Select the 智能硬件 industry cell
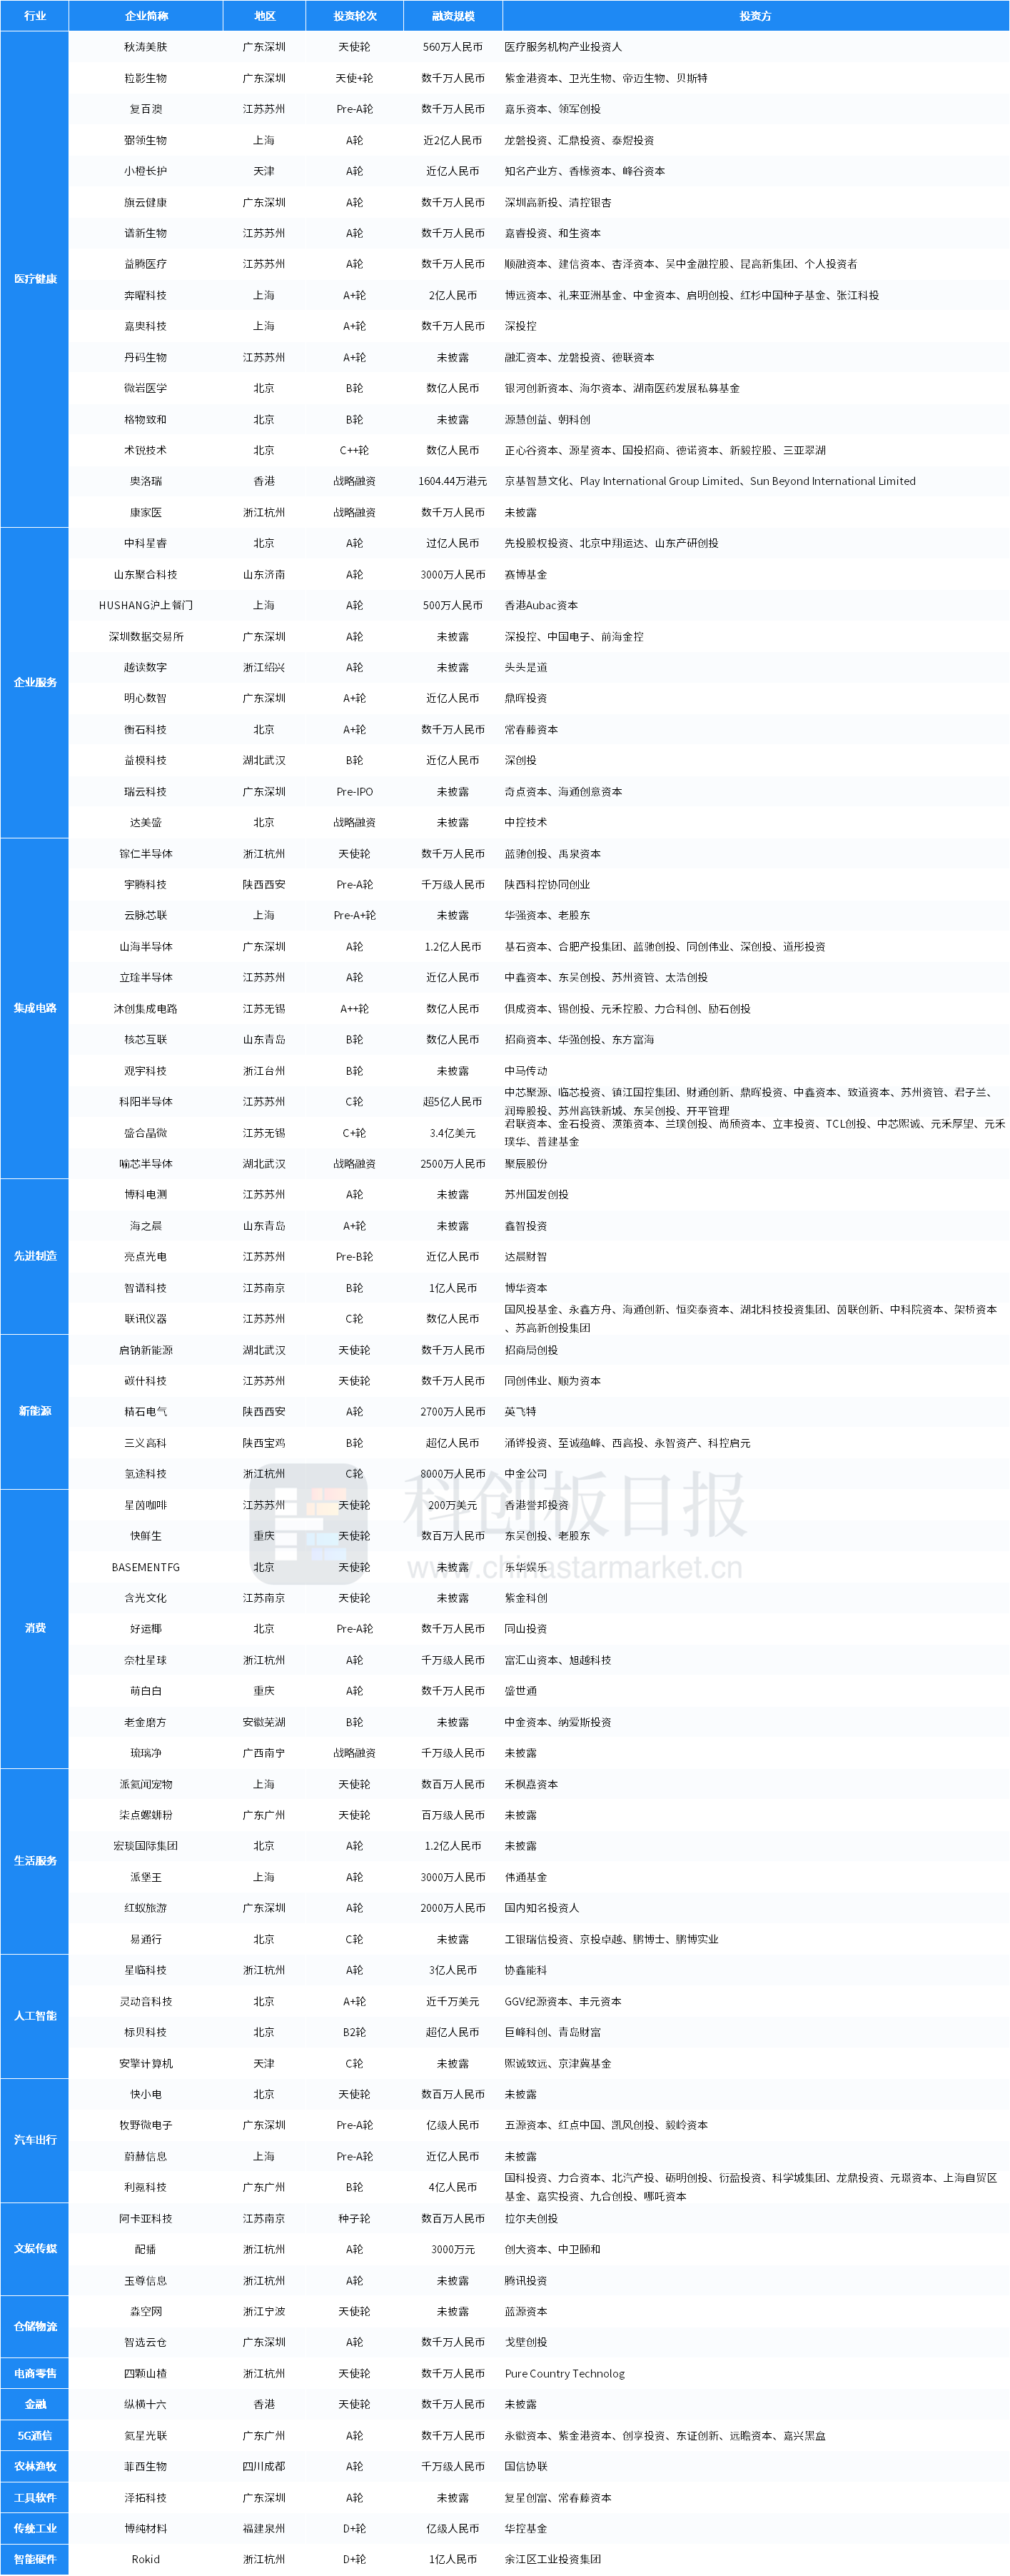The image size is (1010, 2576). click(35, 2560)
